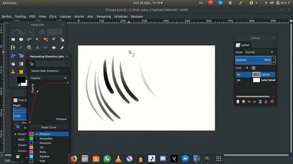Hide the Lapisan layer via eye icon

pos(239,75)
